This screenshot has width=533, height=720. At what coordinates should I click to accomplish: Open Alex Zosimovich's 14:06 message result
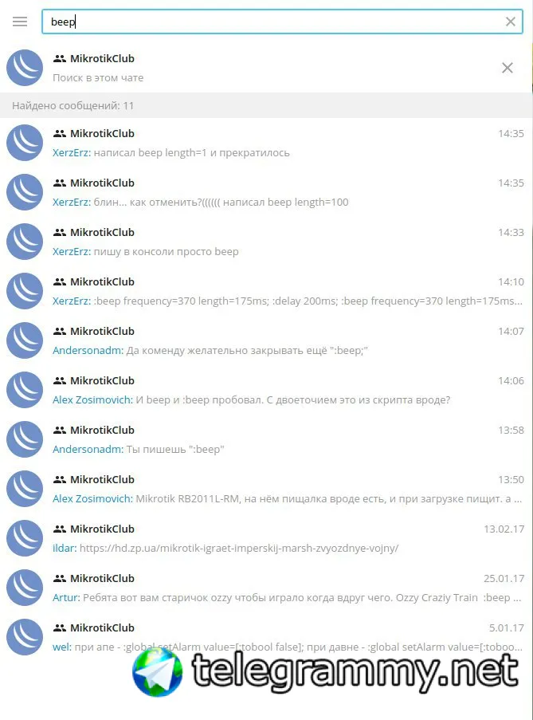pos(266,391)
